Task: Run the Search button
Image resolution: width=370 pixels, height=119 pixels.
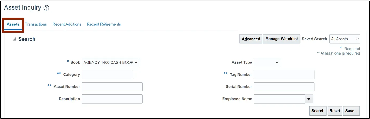Action: (318, 111)
